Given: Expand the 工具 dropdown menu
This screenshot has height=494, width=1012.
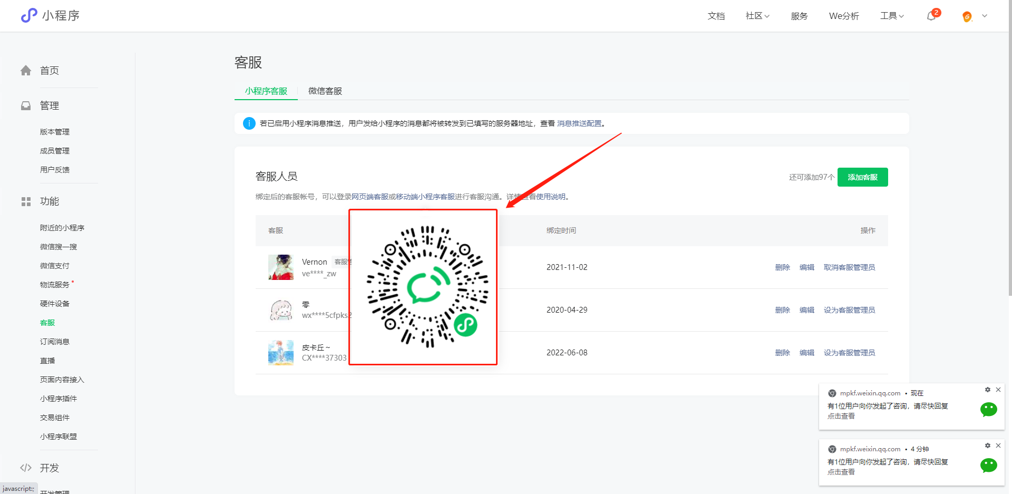Looking at the screenshot, I should point(892,16).
